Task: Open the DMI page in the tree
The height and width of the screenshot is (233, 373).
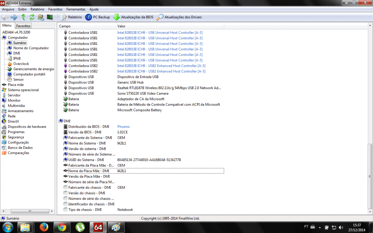Action: (17, 53)
